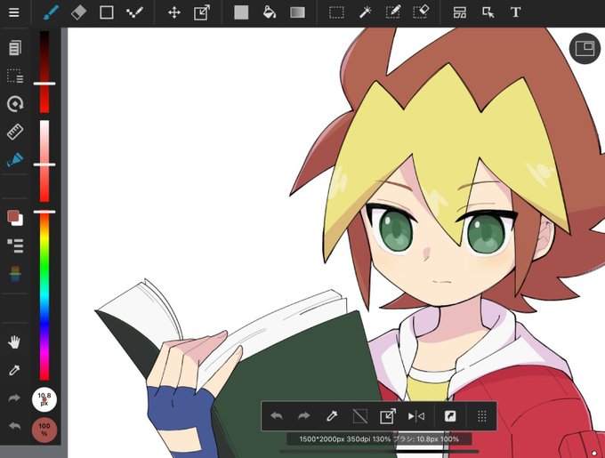Viewport: 605px width, 458px height.
Task: Select the selection eraser tool
Action: click(x=422, y=12)
